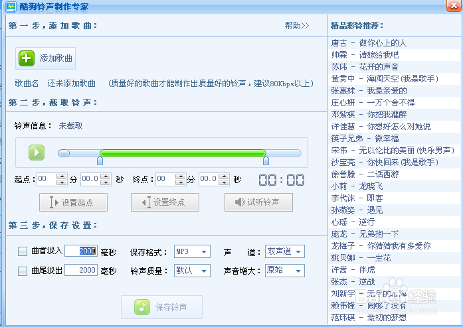This screenshot has width=463, height=327.
Task: Select 苏玮 - 花开的声音 ringtone
Action: [395, 67]
